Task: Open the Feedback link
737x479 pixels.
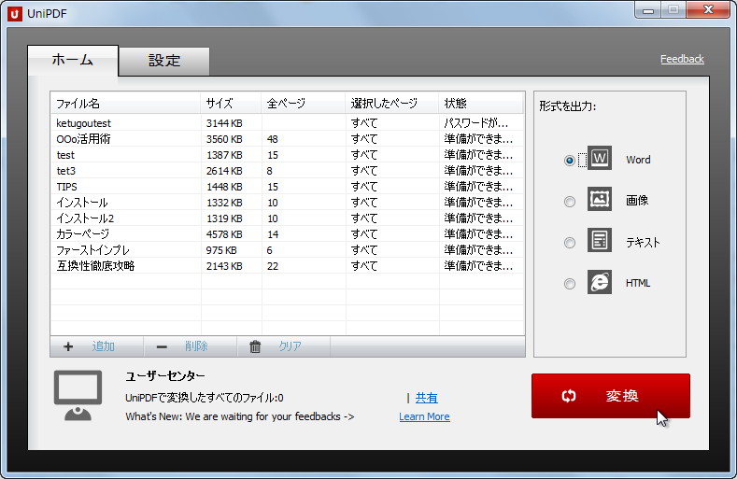Action: coord(682,59)
